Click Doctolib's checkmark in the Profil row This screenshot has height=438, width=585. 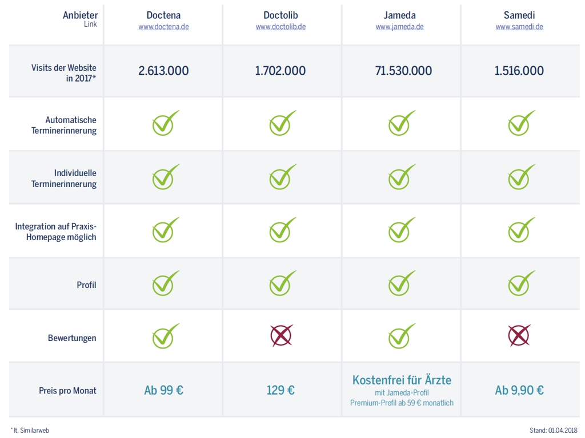(283, 283)
